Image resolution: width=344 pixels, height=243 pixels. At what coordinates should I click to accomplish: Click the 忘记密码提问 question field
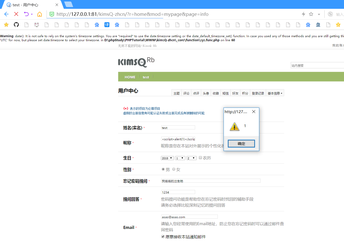(x=211, y=181)
